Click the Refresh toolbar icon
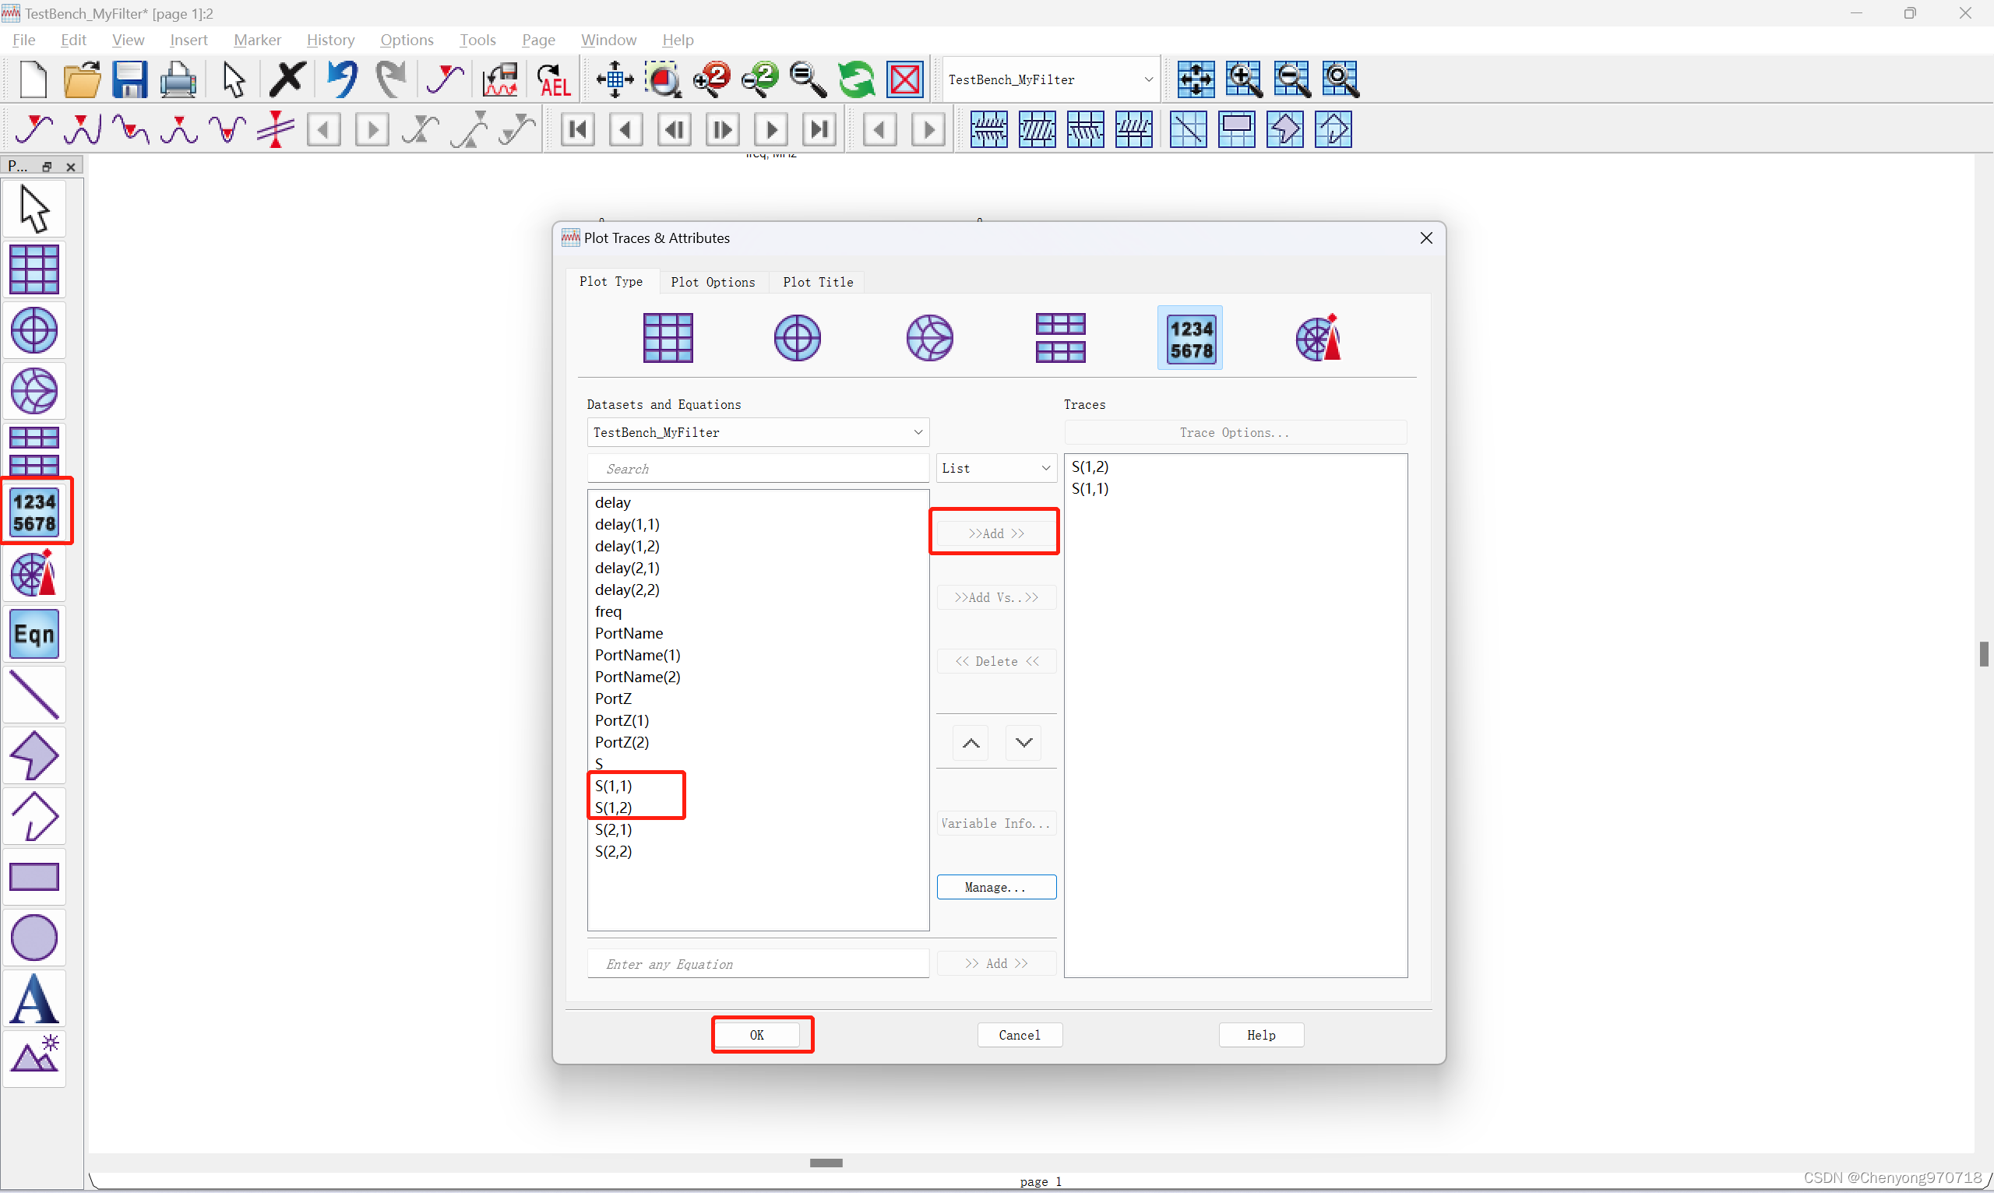This screenshot has width=1994, height=1193. 856,79
